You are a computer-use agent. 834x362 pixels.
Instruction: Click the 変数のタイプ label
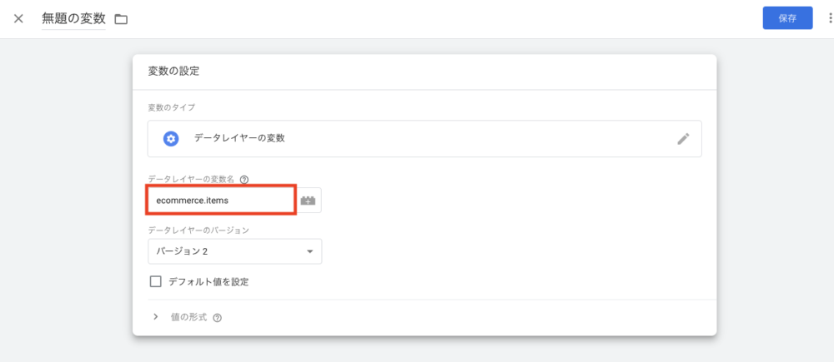click(172, 107)
